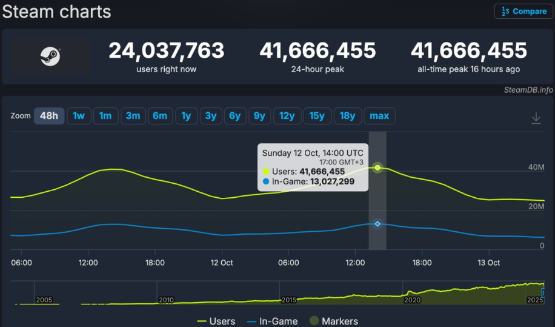This screenshot has width=555, height=327.
Task: Click the Users peak point marker
Action: coord(377,167)
